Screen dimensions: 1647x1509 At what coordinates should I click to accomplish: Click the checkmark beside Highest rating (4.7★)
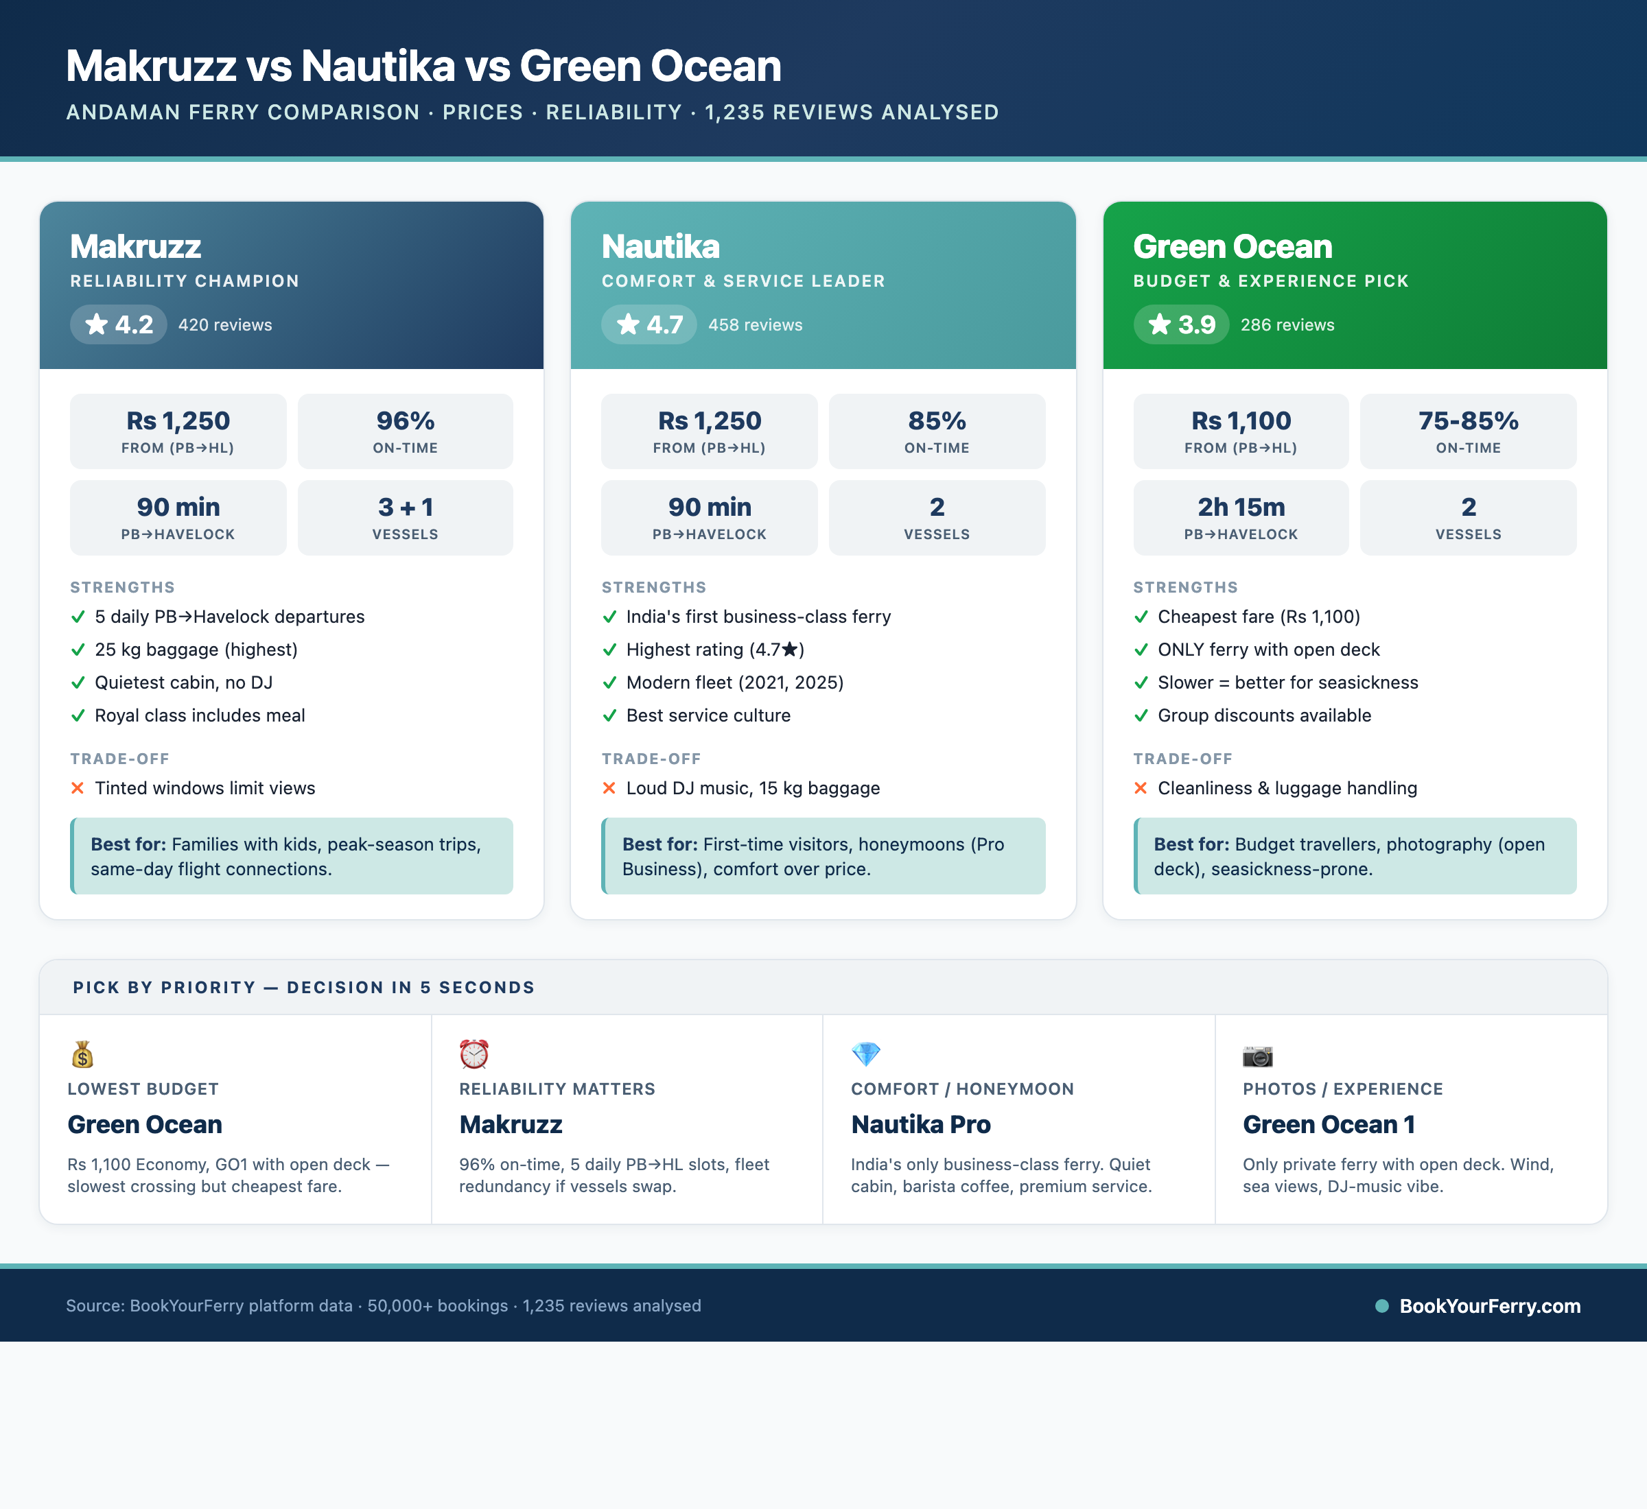click(609, 650)
